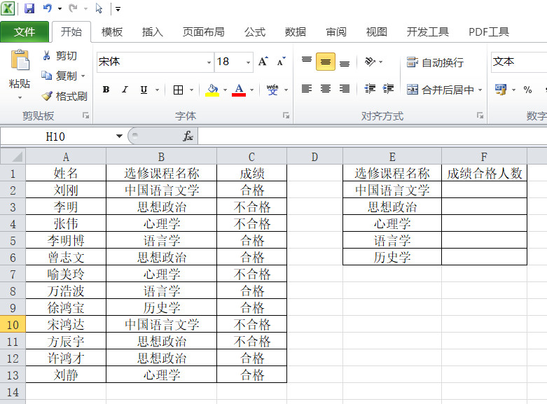547x404 pixels.
Task: Open Paste options dropdown arrow
Action: (x=20, y=98)
